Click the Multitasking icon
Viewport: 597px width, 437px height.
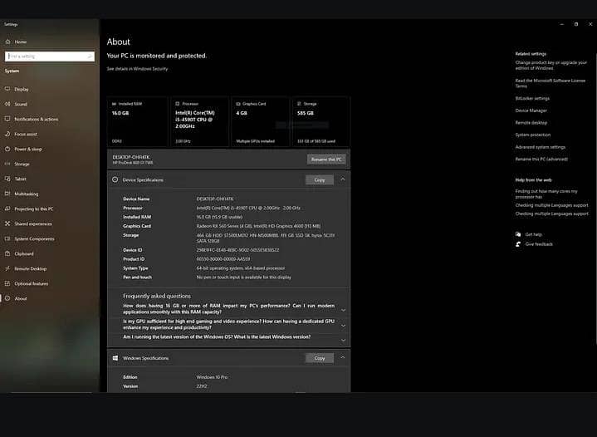click(x=7, y=194)
